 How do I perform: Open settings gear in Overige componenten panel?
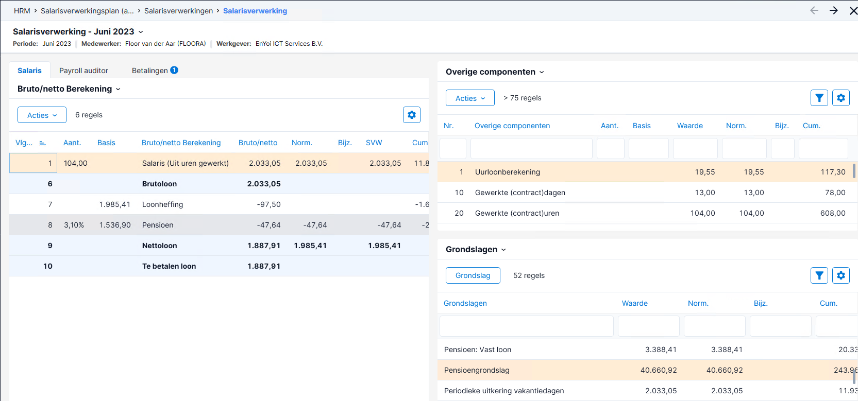click(841, 98)
